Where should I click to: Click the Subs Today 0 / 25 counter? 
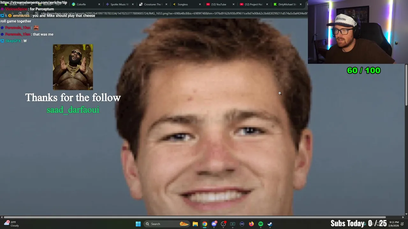359,223
